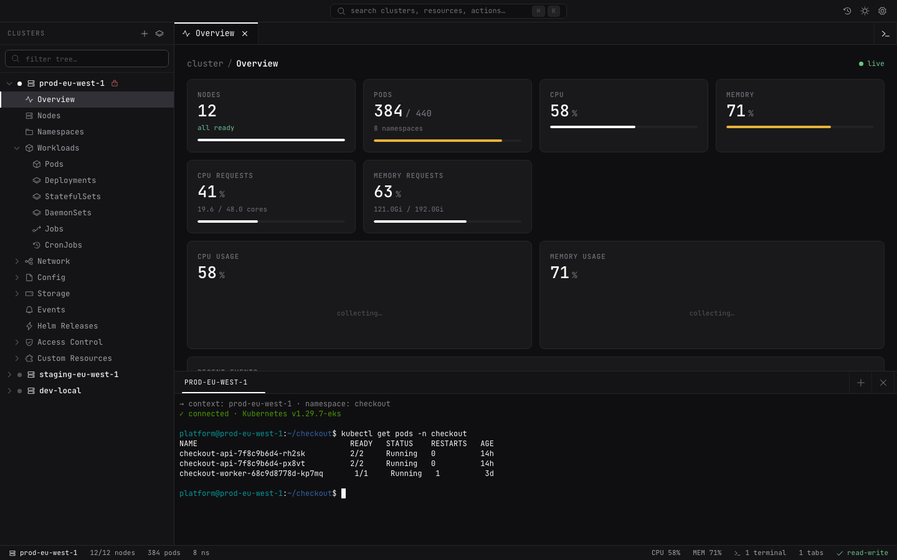Open Pods under Workloads
The height and width of the screenshot is (560, 897).
(87, 164)
